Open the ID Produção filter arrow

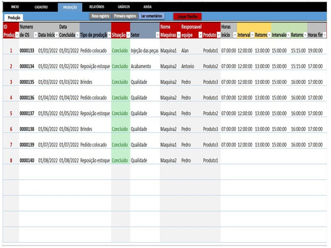pos(17,35)
